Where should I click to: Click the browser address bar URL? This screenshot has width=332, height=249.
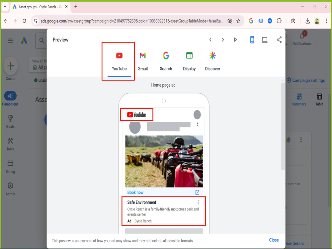tap(132, 21)
